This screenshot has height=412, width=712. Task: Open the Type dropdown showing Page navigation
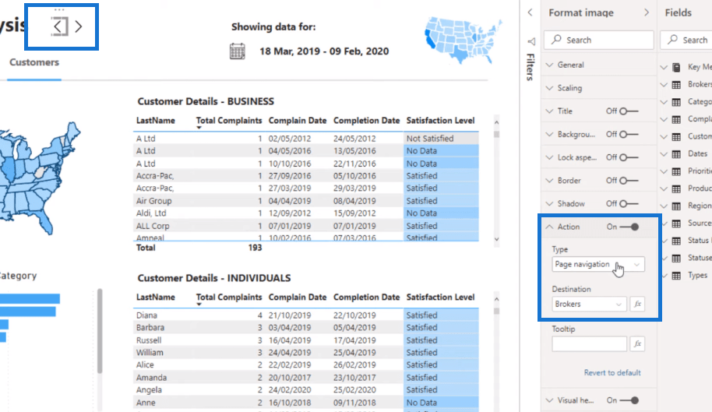(x=598, y=265)
